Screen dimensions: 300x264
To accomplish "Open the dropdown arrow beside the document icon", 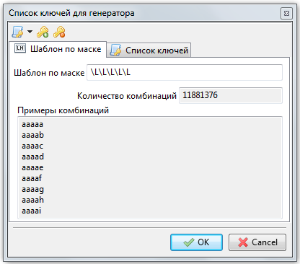I will (30, 32).
